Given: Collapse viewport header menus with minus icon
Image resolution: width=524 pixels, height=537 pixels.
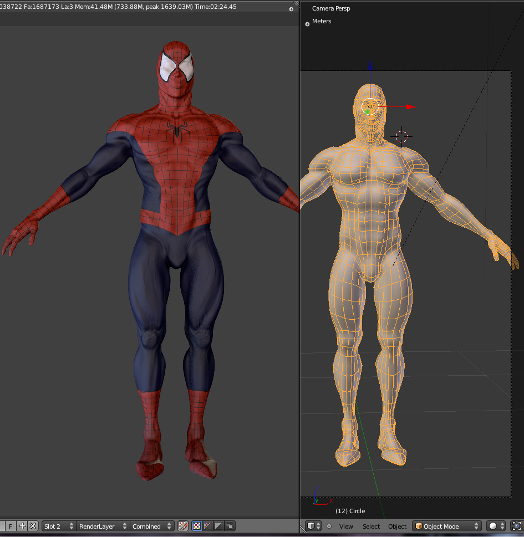Looking at the screenshot, I should (x=329, y=526).
